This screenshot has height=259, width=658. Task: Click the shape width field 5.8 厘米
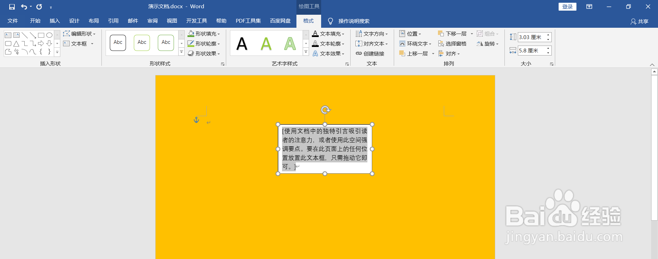tap(532, 50)
